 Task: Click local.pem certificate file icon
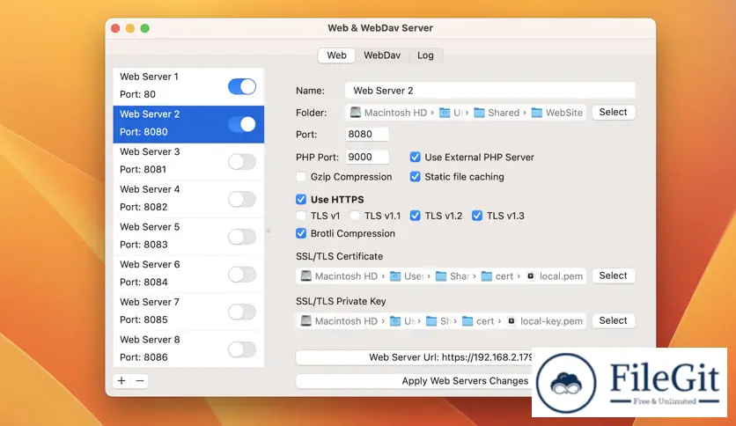pos(531,276)
